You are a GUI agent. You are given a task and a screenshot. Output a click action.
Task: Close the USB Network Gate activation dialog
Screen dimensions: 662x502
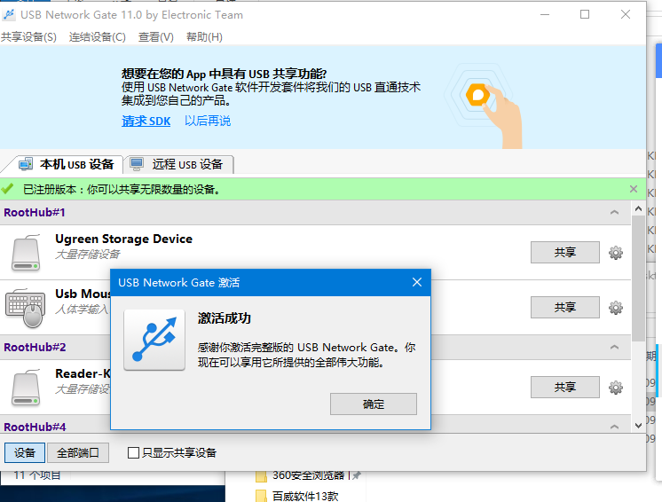coord(417,282)
